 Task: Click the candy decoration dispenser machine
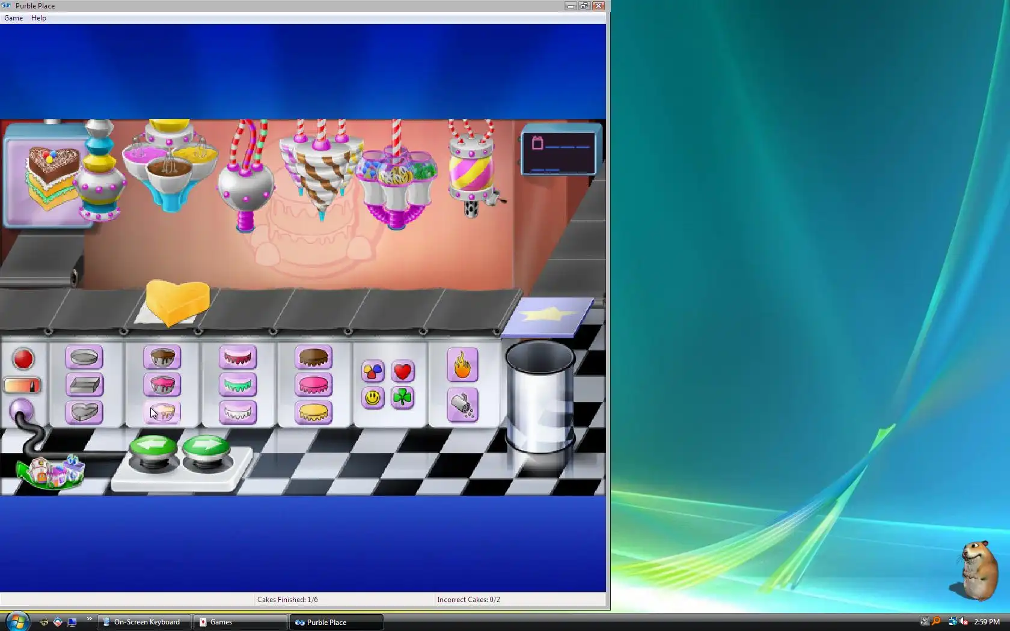tap(396, 180)
